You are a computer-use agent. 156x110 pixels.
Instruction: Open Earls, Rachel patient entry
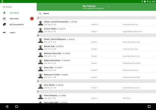(x=96, y=86)
